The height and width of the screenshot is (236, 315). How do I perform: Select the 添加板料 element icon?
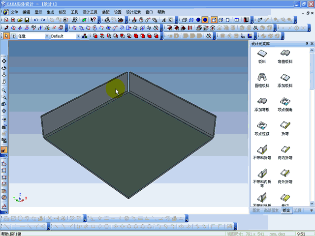pos(285,80)
